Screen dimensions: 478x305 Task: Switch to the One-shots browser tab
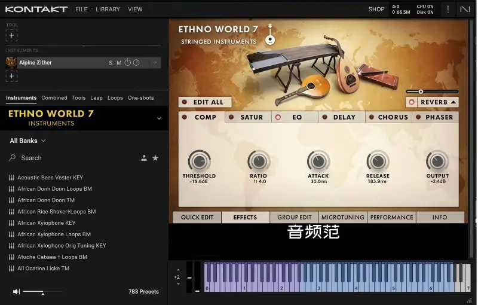[x=140, y=98]
